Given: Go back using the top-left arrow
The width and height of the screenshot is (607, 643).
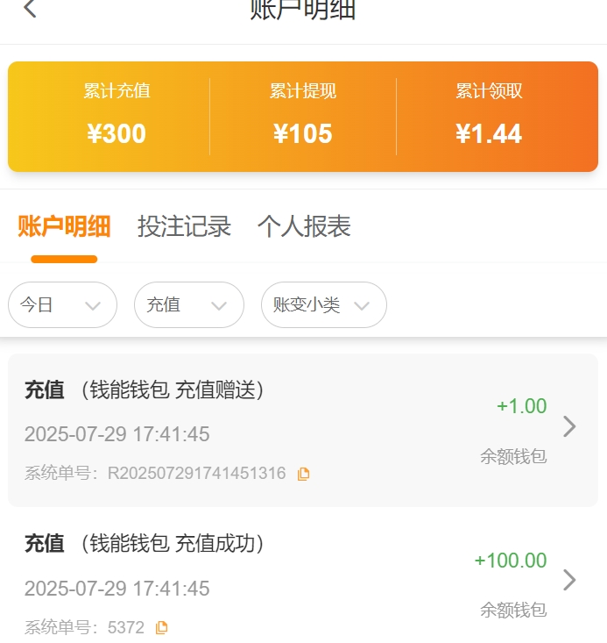Looking at the screenshot, I should 31,10.
